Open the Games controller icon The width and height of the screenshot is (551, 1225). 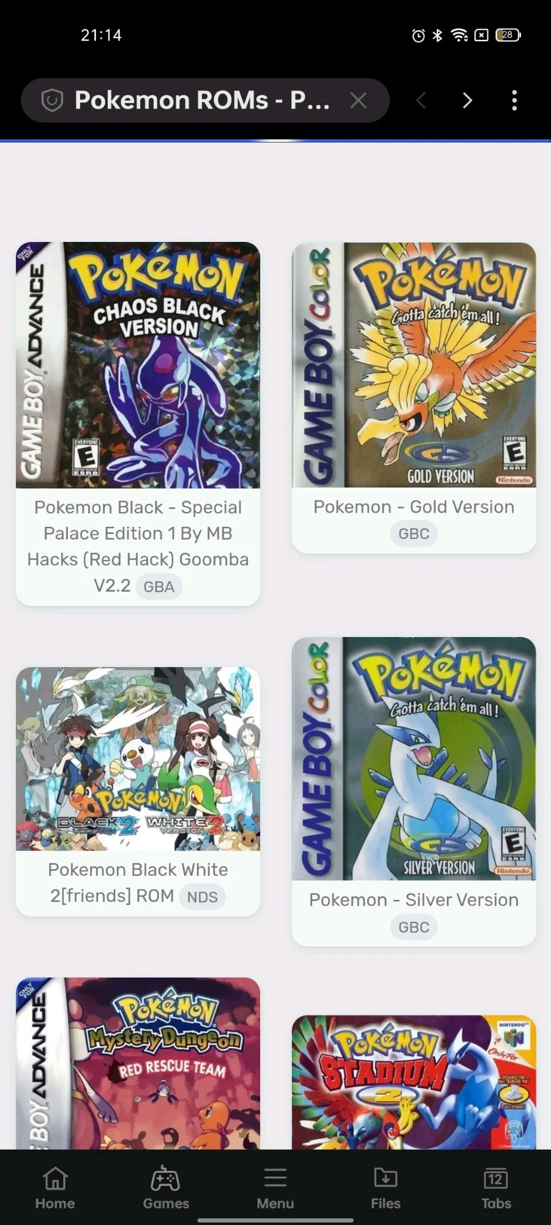(x=165, y=1188)
